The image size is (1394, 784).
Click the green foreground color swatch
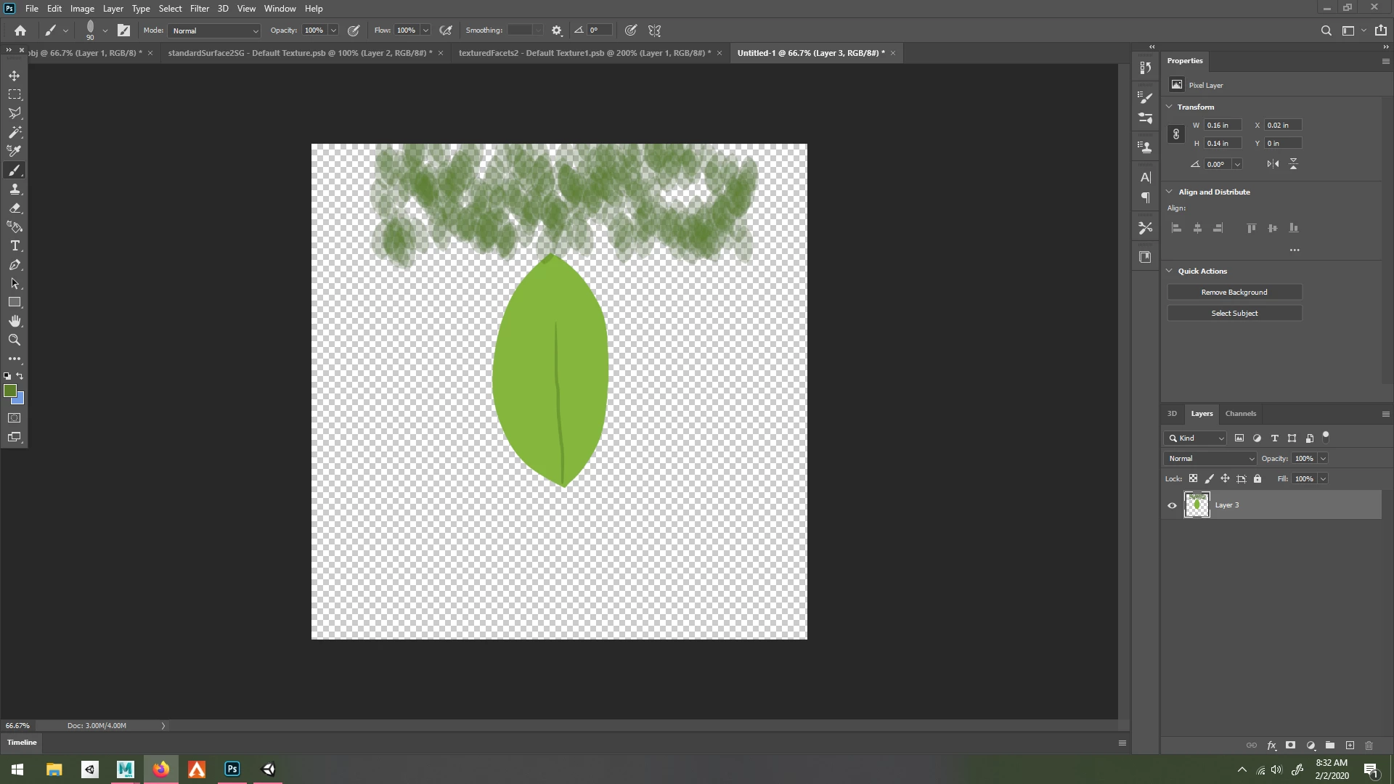click(9, 391)
